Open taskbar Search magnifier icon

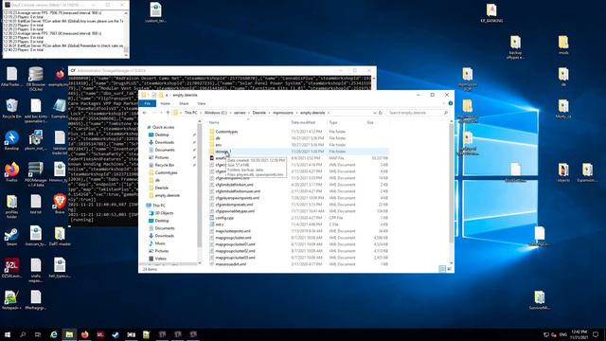click(23, 334)
